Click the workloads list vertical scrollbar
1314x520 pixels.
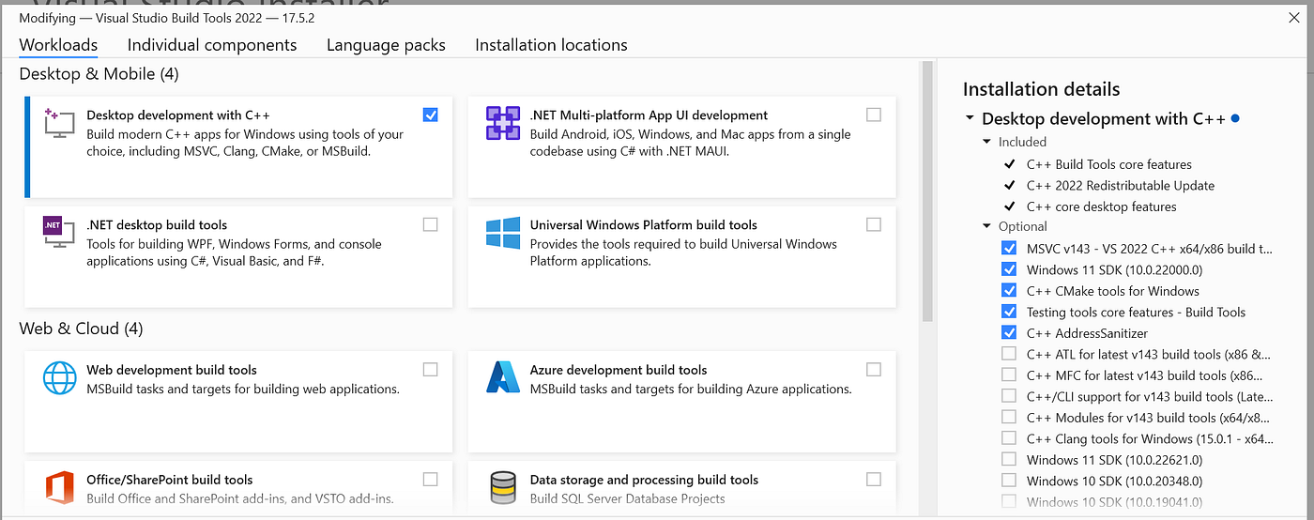pyautogui.click(x=927, y=188)
